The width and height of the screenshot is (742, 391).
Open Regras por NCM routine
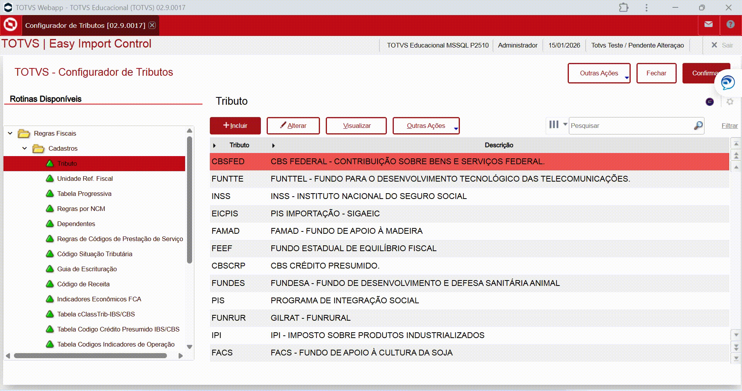tap(81, 209)
